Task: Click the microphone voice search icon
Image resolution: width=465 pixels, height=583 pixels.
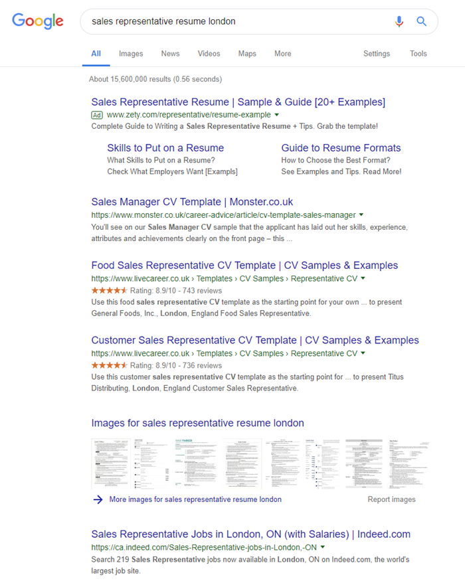Action: tap(399, 21)
